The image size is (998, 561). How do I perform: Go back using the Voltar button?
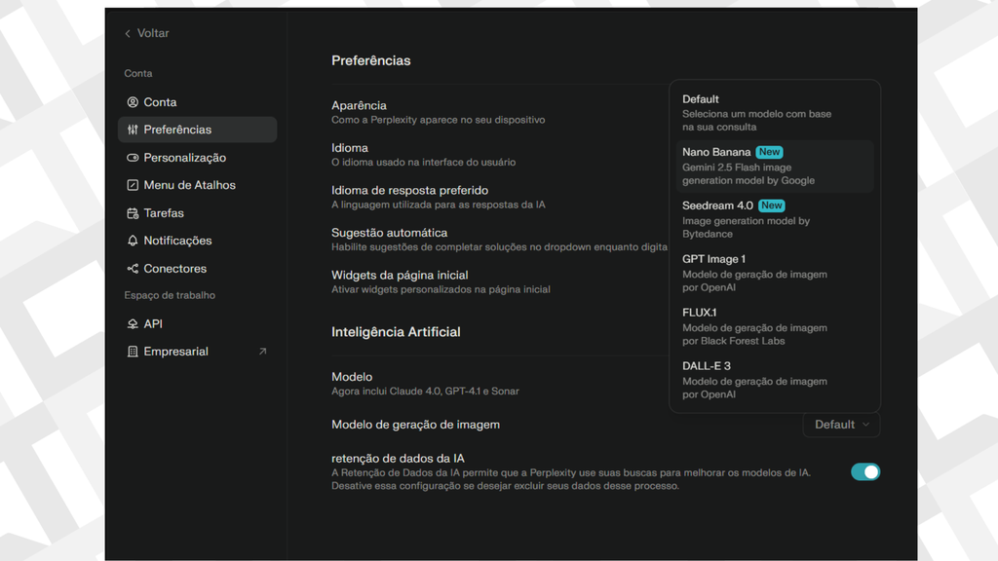point(146,33)
